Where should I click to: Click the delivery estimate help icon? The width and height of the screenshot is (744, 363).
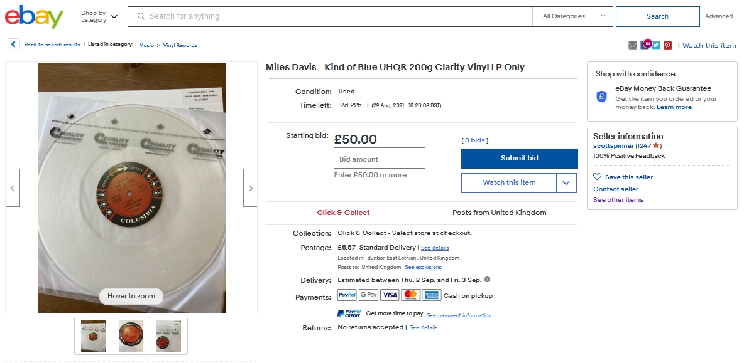coord(487,280)
